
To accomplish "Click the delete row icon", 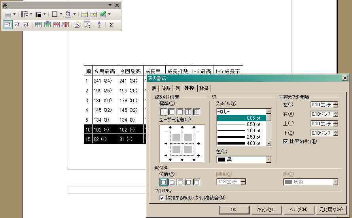I will [x=57, y=24].
